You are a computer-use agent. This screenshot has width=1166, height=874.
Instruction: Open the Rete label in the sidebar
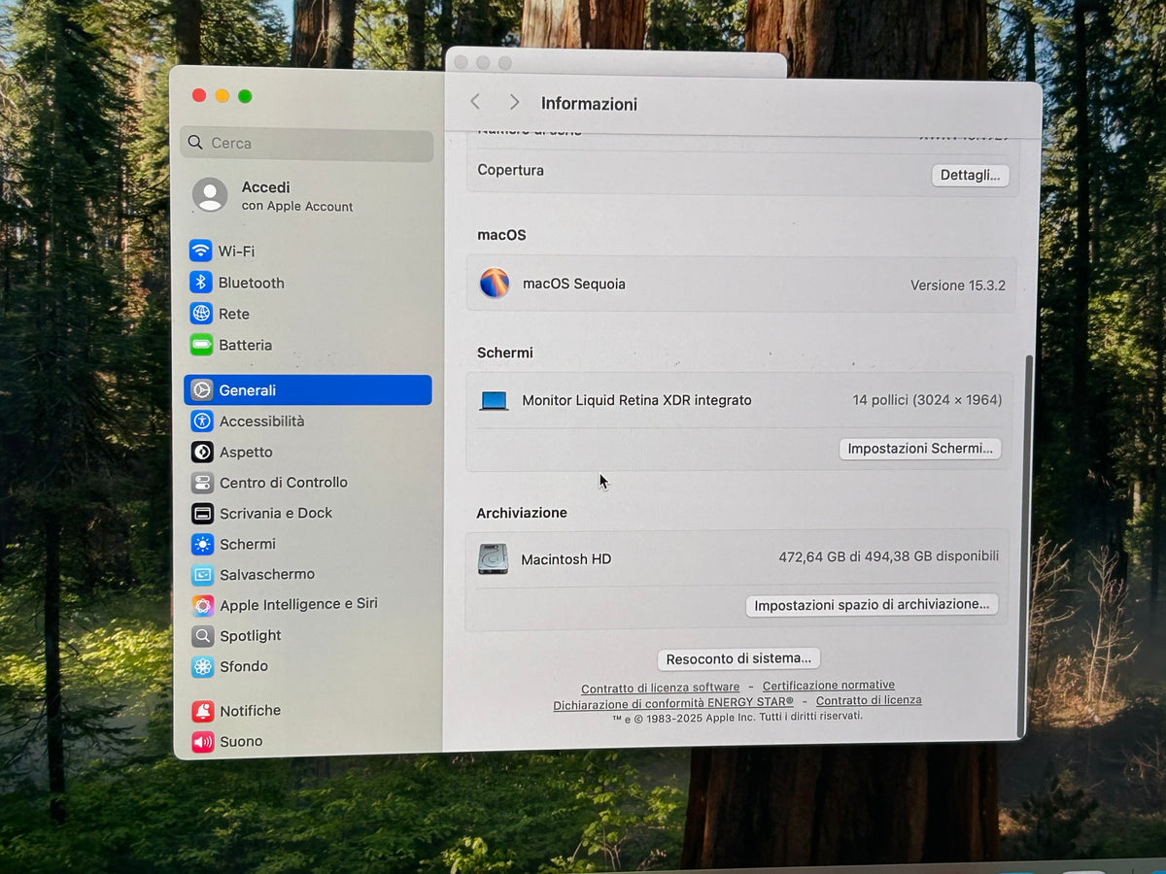233,314
